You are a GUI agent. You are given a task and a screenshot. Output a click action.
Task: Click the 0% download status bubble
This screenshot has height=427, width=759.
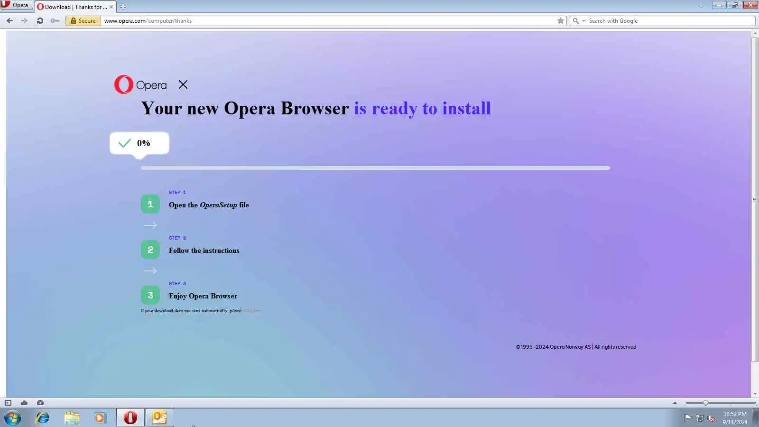click(139, 143)
